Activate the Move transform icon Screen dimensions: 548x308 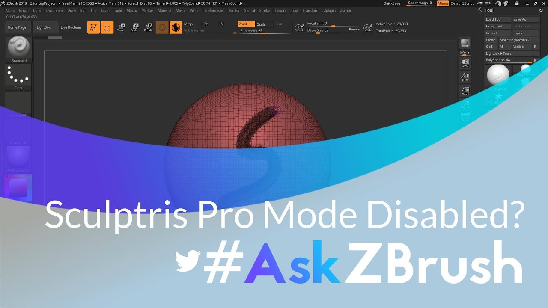coord(121,27)
